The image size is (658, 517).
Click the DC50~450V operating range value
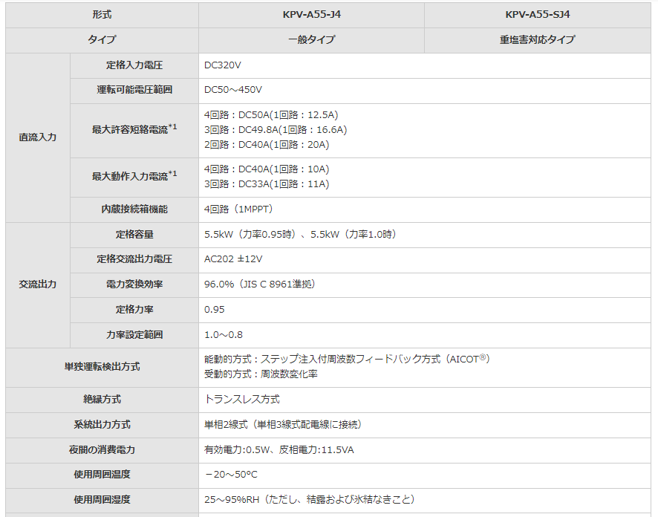233,91
